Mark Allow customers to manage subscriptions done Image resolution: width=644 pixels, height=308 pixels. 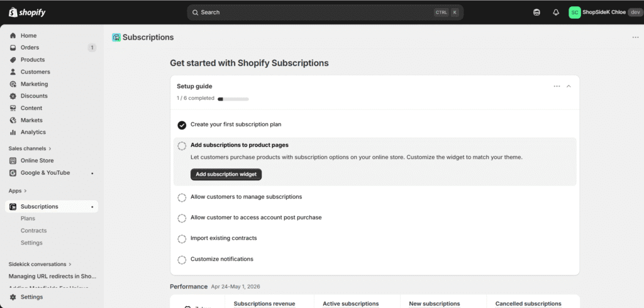(182, 197)
